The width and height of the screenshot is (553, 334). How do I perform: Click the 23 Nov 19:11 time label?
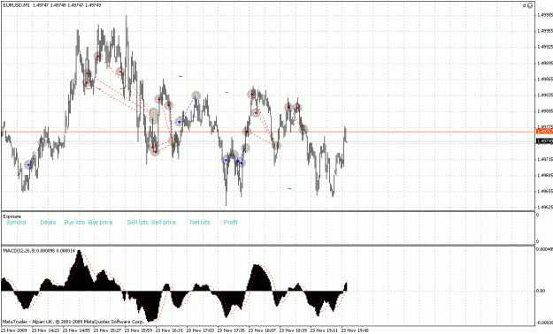[324, 330]
